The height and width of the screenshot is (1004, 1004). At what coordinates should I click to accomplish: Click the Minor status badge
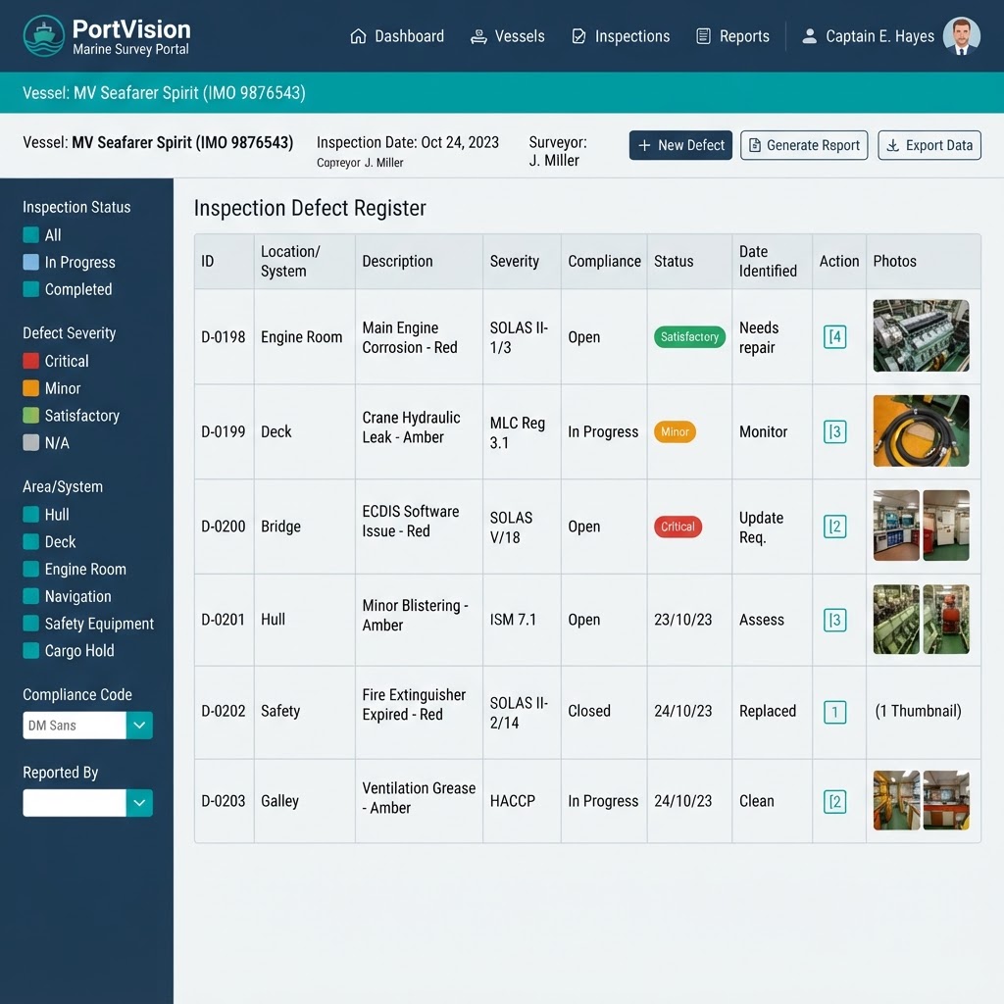pyautogui.click(x=675, y=431)
